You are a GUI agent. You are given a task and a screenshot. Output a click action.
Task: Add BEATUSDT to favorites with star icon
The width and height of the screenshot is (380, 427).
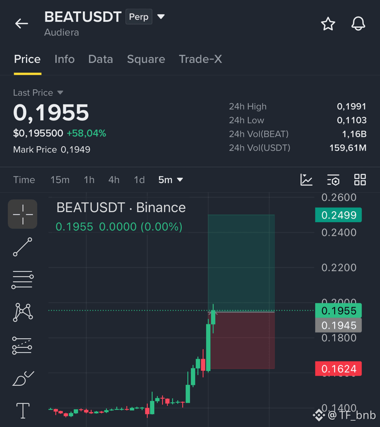click(x=328, y=24)
